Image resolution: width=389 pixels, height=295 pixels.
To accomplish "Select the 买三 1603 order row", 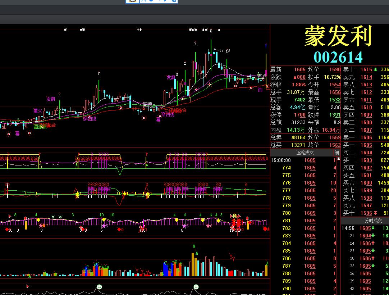I will (x=365, y=160).
